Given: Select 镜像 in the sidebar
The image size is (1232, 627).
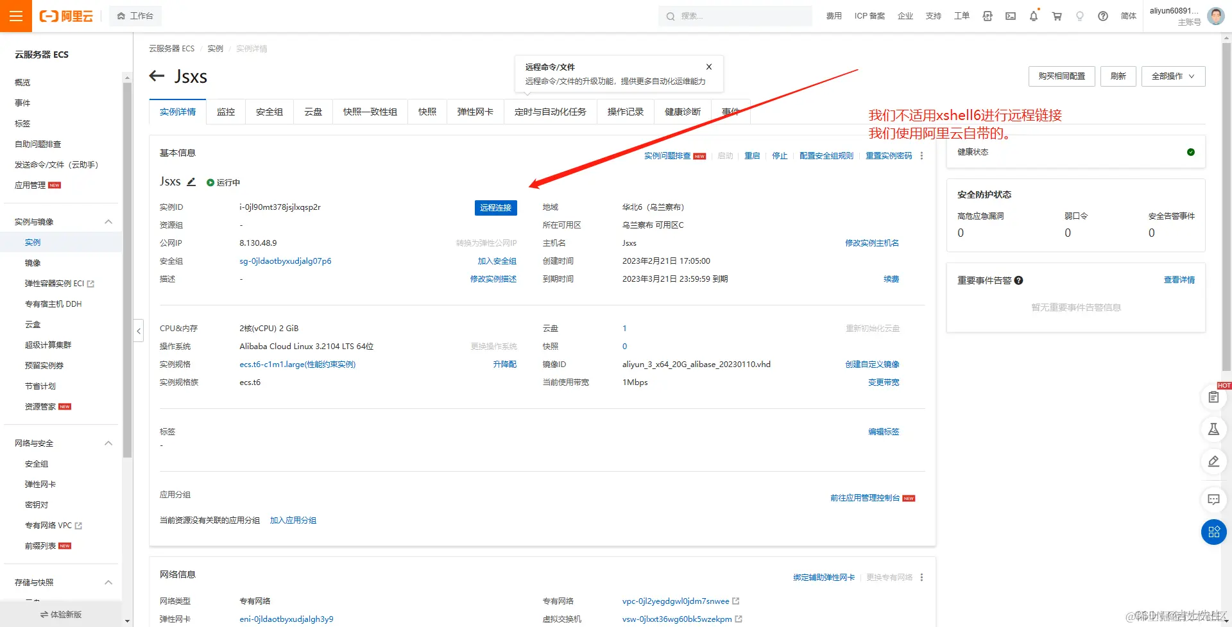Looking at the screenshot, I should pyautogui.click(x=33, y=263).
